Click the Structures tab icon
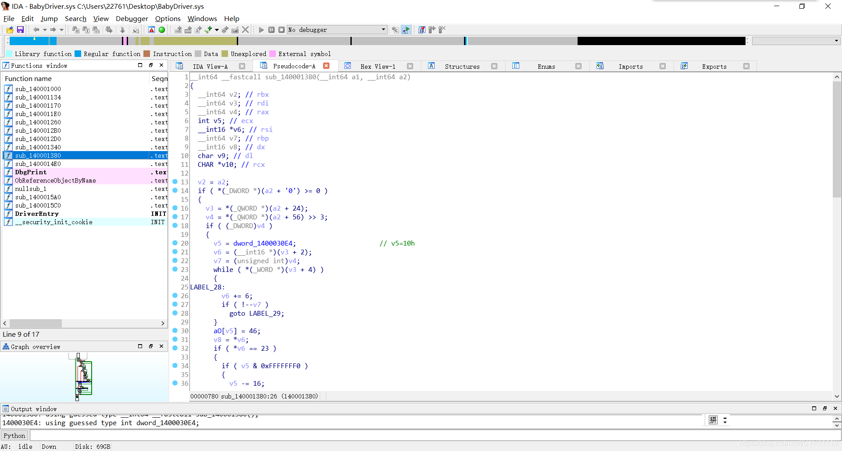 point(432,66)
